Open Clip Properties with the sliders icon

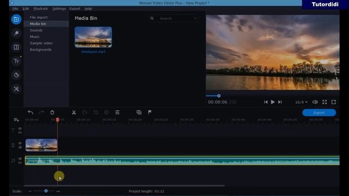117,113
